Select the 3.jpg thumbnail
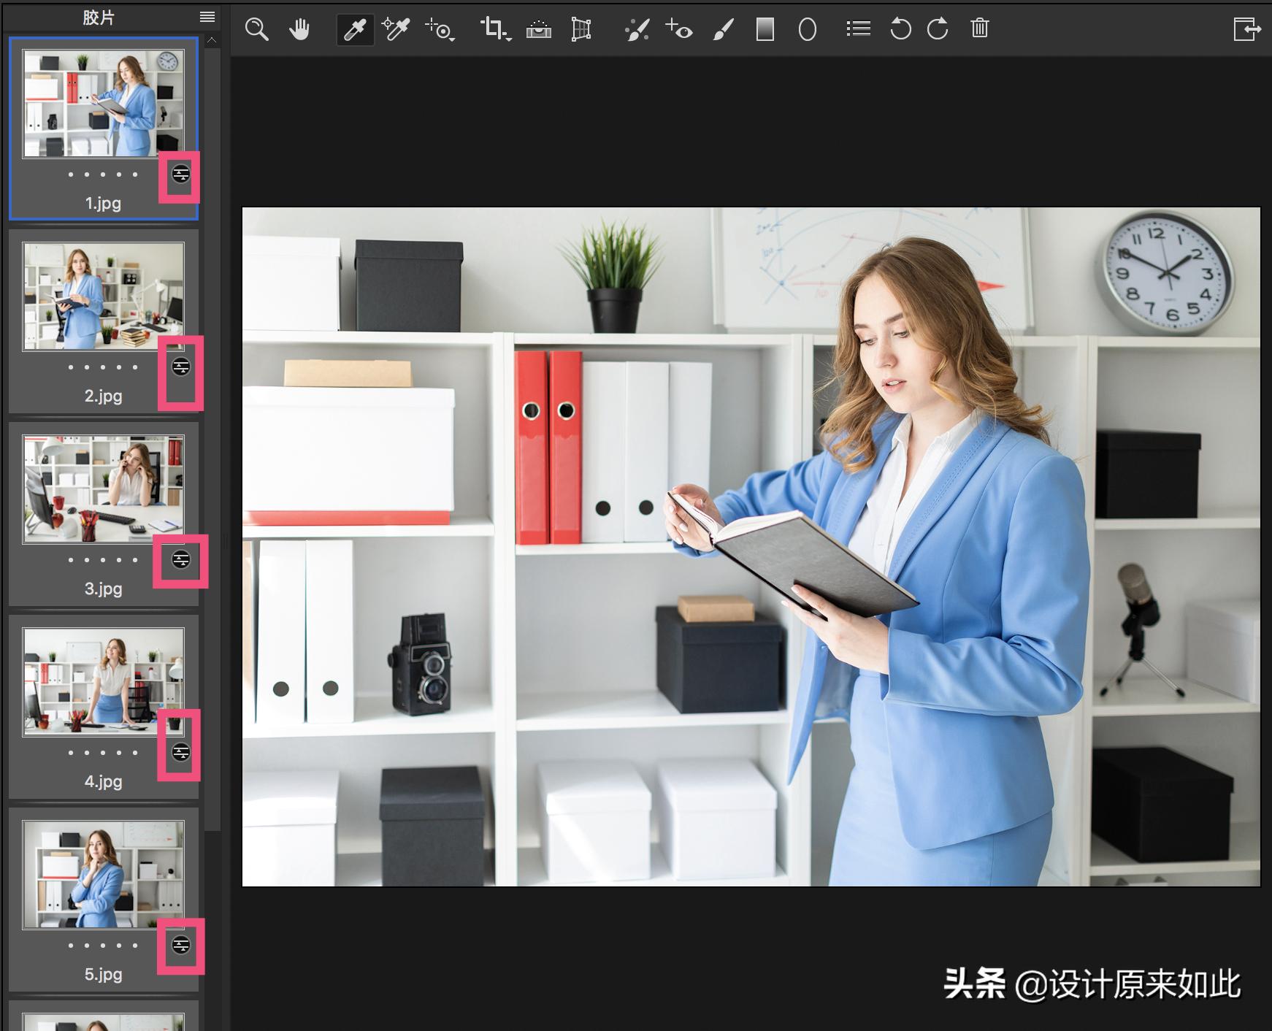The image size is (1272, 1031). click(x=103, y=489)
